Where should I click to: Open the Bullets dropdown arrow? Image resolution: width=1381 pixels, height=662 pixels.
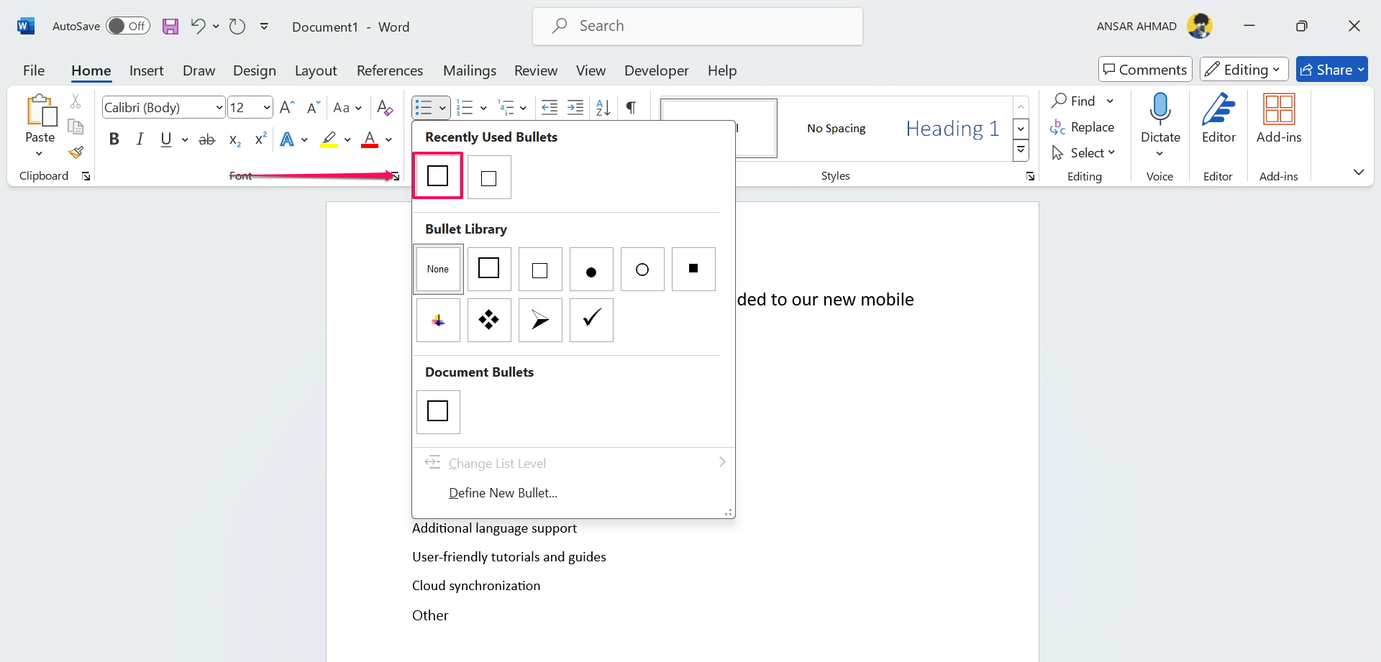click(442, 109)
